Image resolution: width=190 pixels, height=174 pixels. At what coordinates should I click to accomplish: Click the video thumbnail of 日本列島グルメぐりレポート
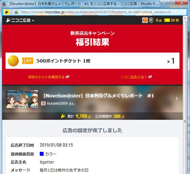tap(22, 99)
